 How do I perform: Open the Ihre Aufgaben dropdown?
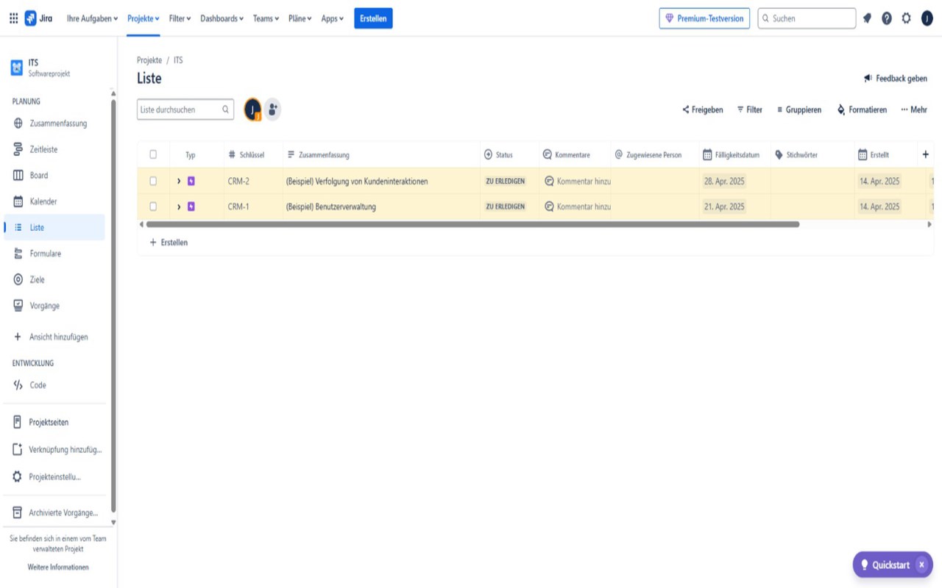[x=92, y=18]
